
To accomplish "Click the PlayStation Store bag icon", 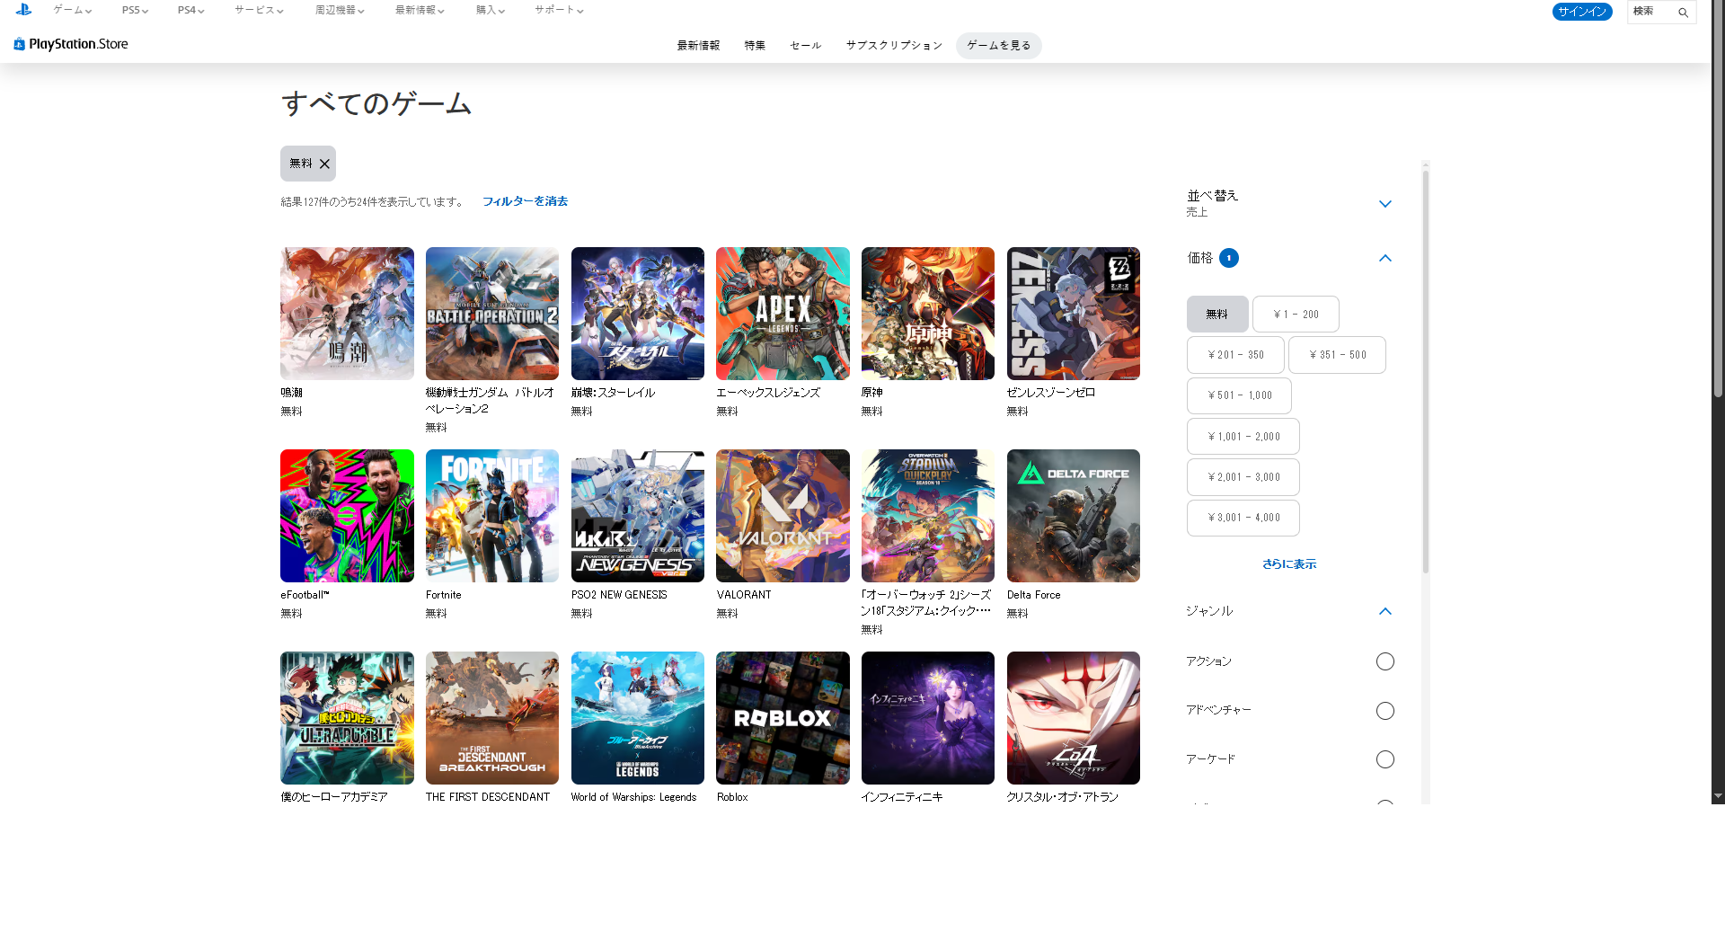I will pyautogui.click(x=19, y=44).
